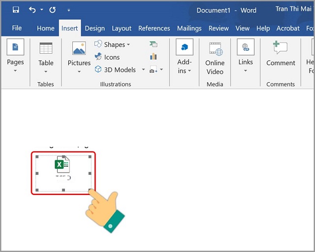Open the Add-ins button

184,57
